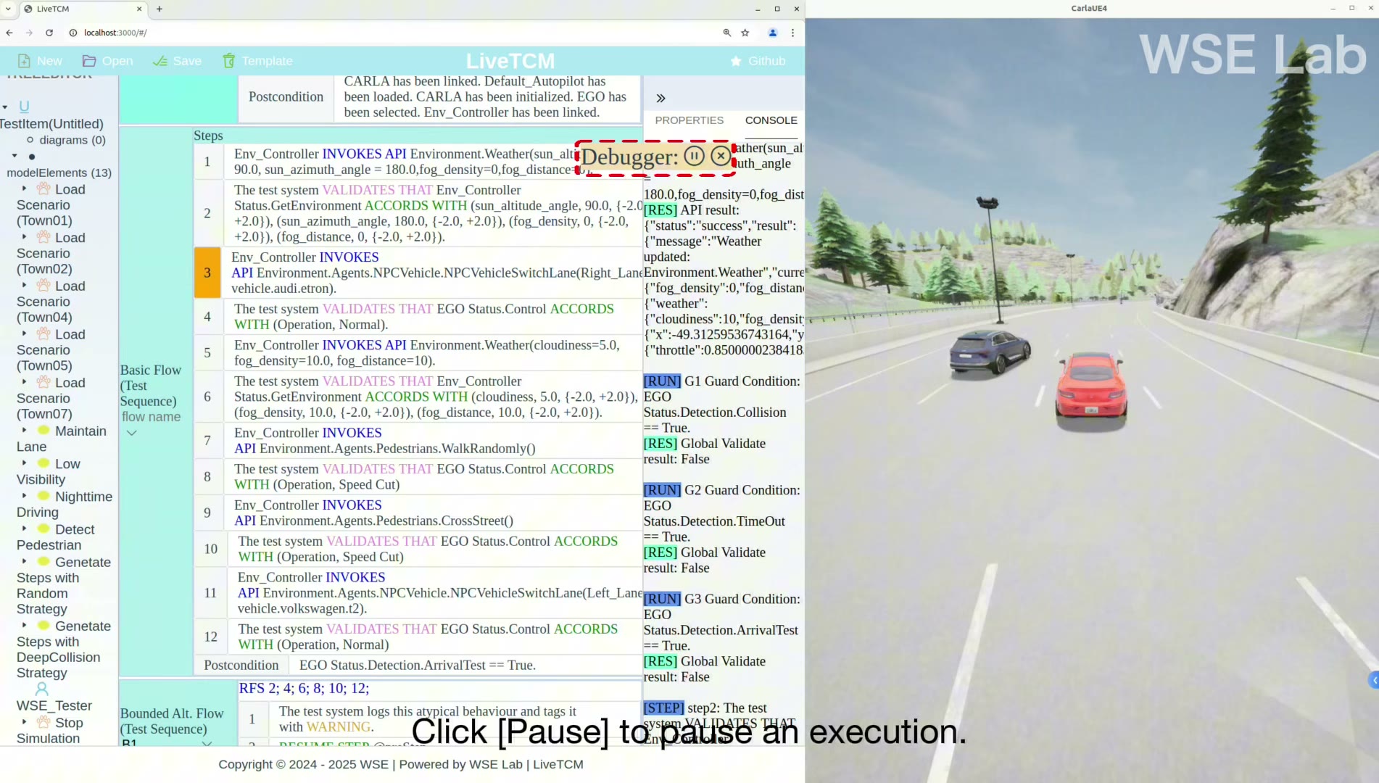Click the Save icon in toolbar
Viewport: 1379px width, 783px height.
tap(160, 61)
